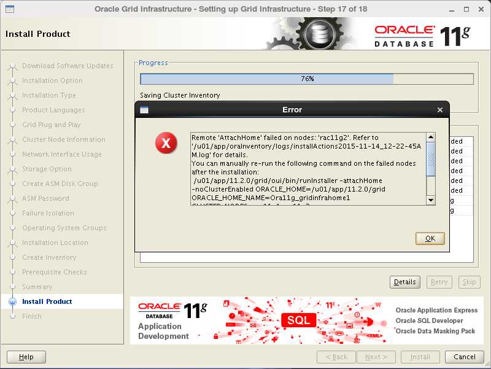
Task: Select the Storage Option step
Action: click(x=47, y=169)
